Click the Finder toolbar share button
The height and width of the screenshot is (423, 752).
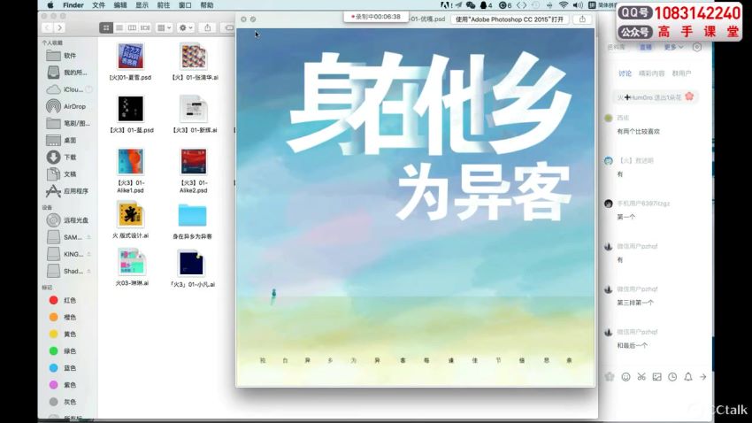(208, 27)
